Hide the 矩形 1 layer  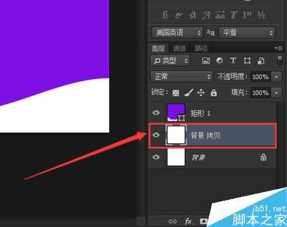(156, 113)
